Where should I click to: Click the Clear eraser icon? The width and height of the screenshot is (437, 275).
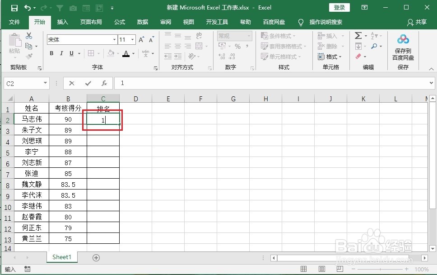click(358, 57)
